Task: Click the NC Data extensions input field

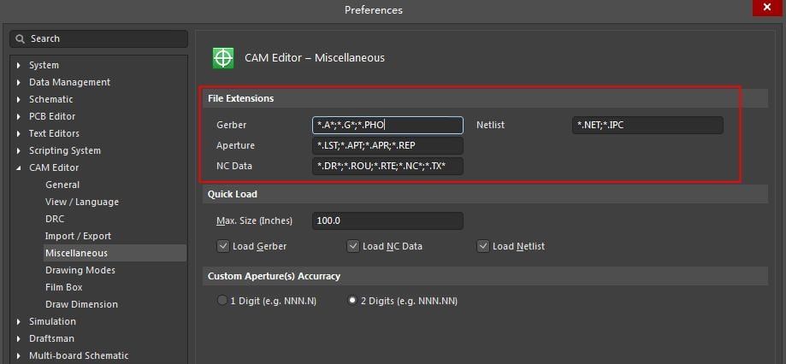Action: [387, 167]
